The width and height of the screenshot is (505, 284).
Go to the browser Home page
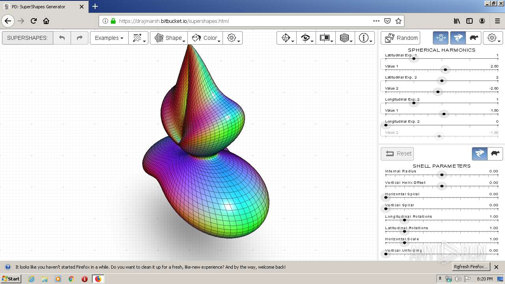(46, 21)
